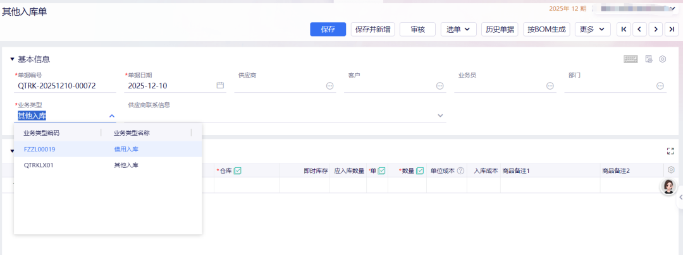683x255 pixels.
Task: Click 商品备注2 column header
Action: point(616,170)
